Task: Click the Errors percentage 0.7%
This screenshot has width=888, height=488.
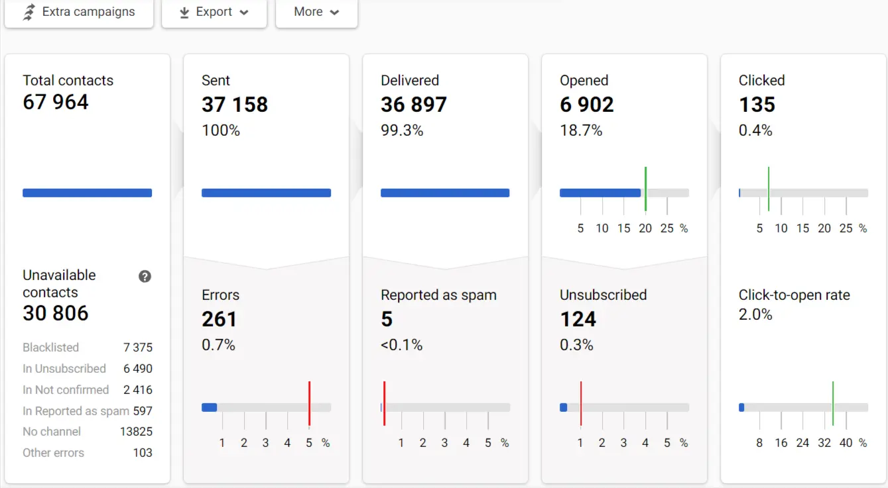Action: 218,345
